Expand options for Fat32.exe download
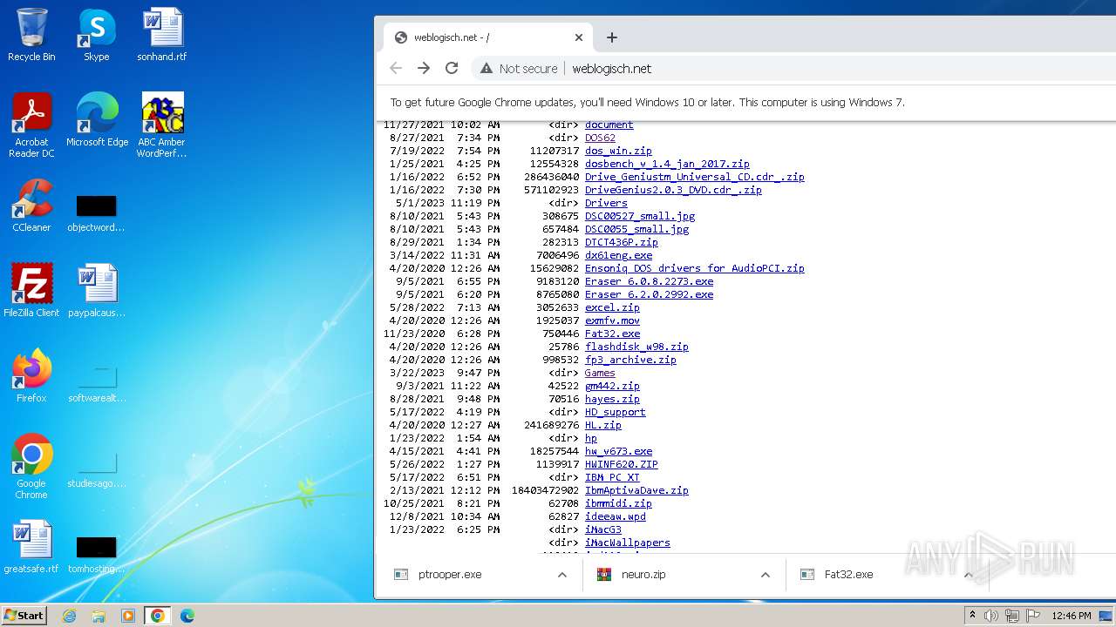 968,575
